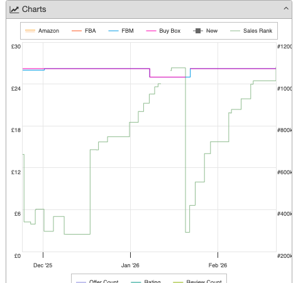Toggle the FBA series in legend
Viewport: 298px width, 283px height.
click(x=84, y=31)
